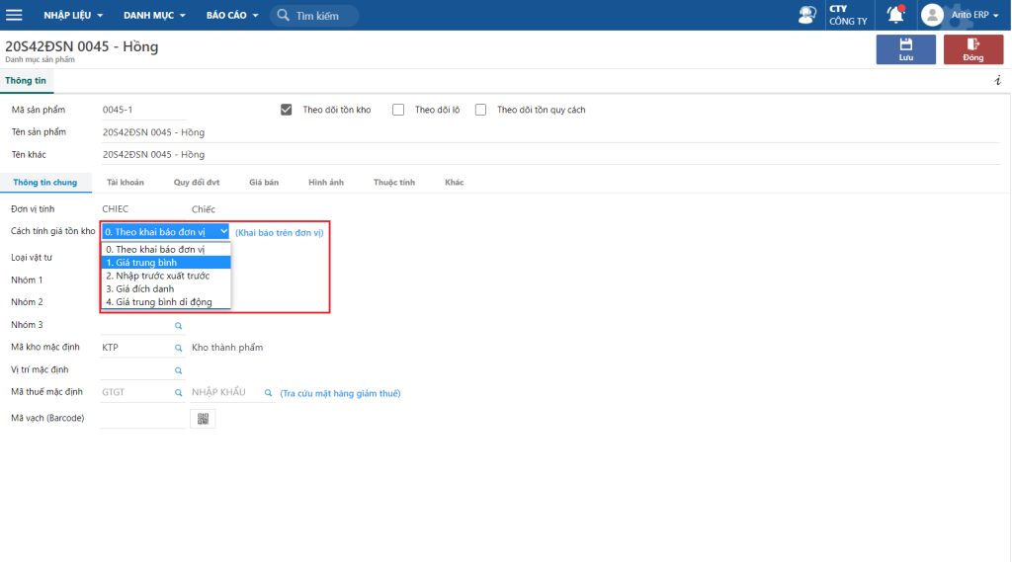Open the notifications bell

coord(895,14)
